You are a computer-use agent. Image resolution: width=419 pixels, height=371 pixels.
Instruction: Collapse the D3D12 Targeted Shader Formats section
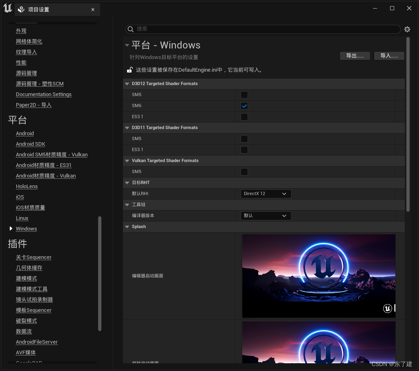coord(127,83)
